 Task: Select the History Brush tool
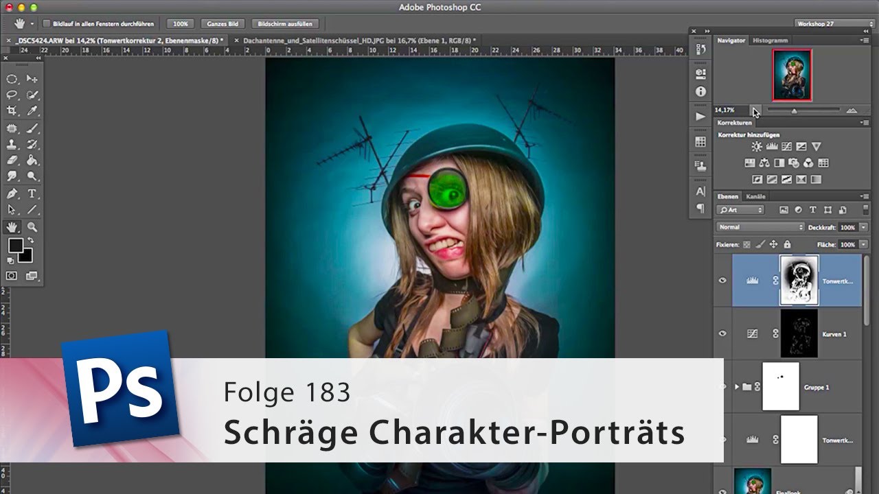pyautogui.click(x=32, y=144)
